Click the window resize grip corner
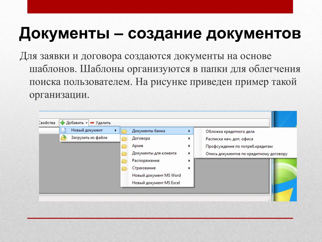The image size is (322, 242). (269, 199)
